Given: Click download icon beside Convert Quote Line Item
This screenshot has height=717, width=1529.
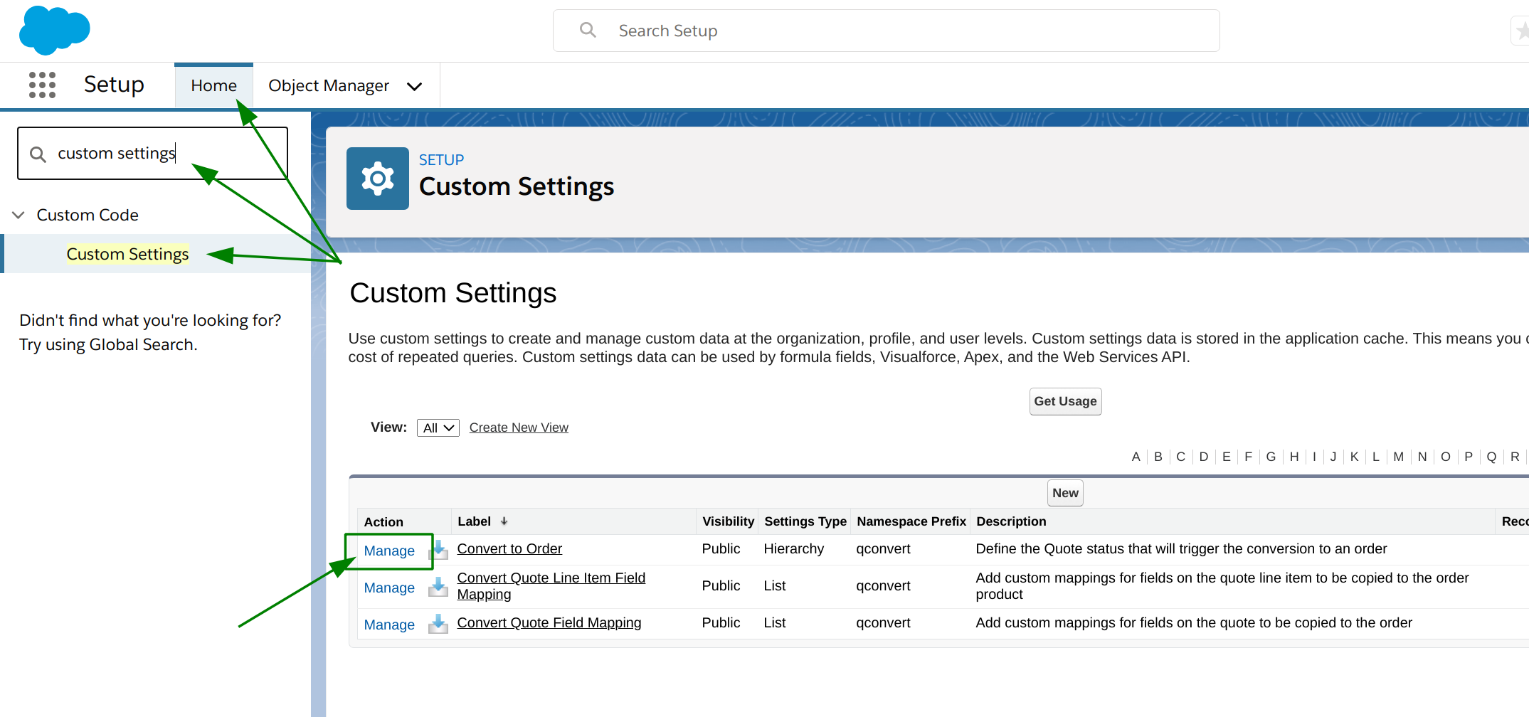Looking at the screenshot, I should pos(438,587).
